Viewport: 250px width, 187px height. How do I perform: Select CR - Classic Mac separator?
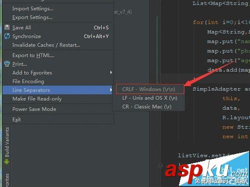click(x=149, y=106)
